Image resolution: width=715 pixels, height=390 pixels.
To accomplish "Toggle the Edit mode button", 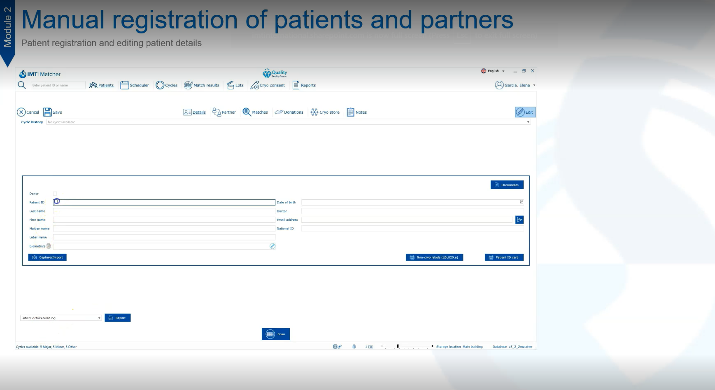I will (525, 112).
